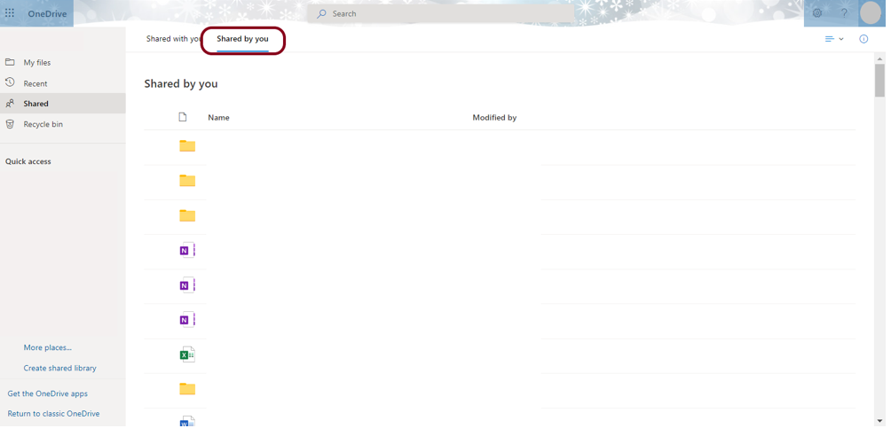Sort by the Name column header
Image resolution: width=891 pixels, height=436 pixels.
[x=219, y=118]
